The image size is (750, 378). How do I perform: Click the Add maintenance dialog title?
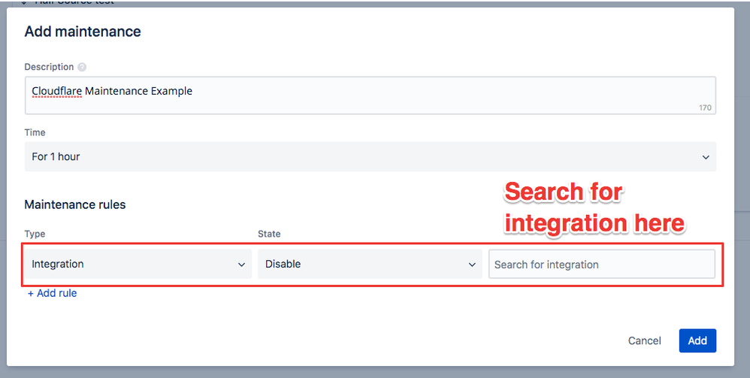83,32
